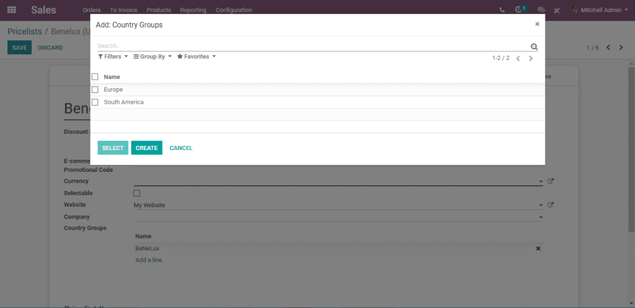Expand the Favorites dropdown

(x=196, y=56)
